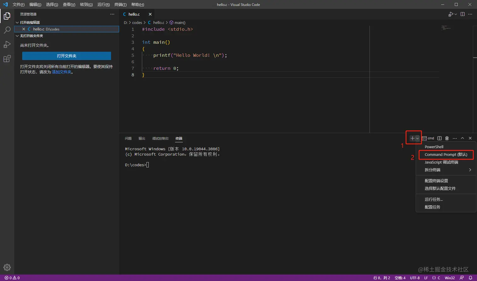Image resolution: width=477 pixels, height=281 pixels.
Task: Click cursor position 行 8, 列 2
Action: click(382, 278)
